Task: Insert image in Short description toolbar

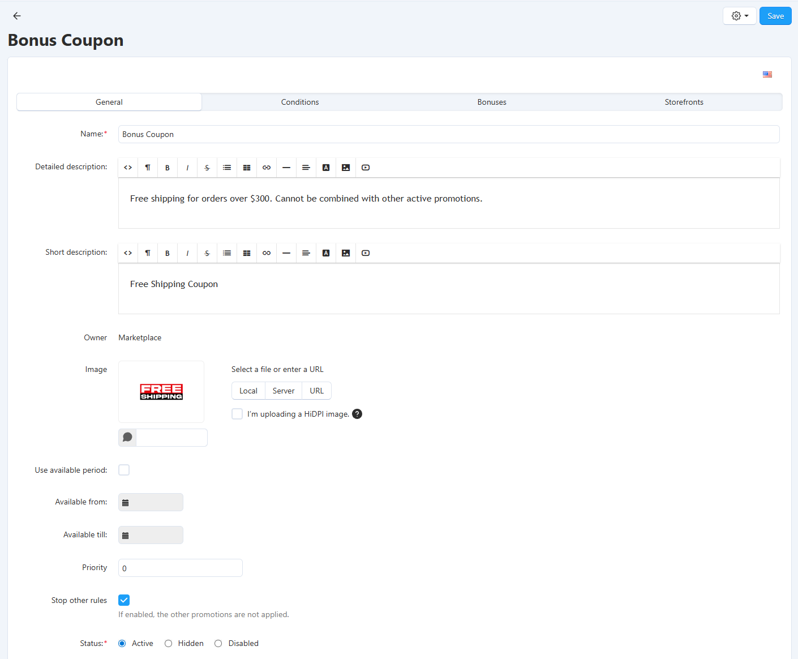Action: [346, 253]
